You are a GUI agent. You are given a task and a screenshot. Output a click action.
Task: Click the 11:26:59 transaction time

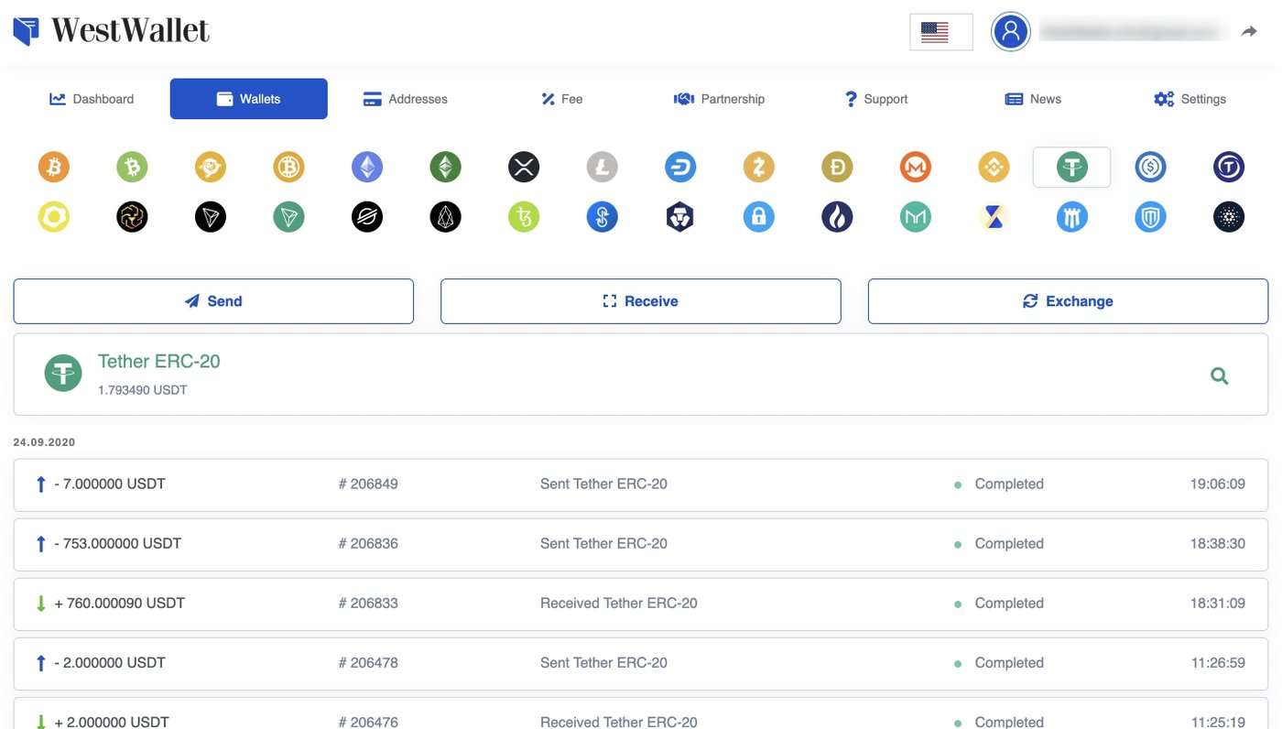coord(1217,663)
